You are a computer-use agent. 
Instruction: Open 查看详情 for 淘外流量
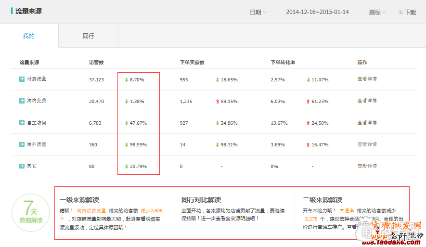[x=367, y=144]
